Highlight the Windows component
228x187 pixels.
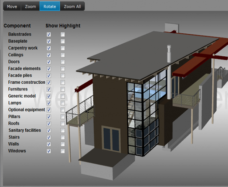(63, 151)
